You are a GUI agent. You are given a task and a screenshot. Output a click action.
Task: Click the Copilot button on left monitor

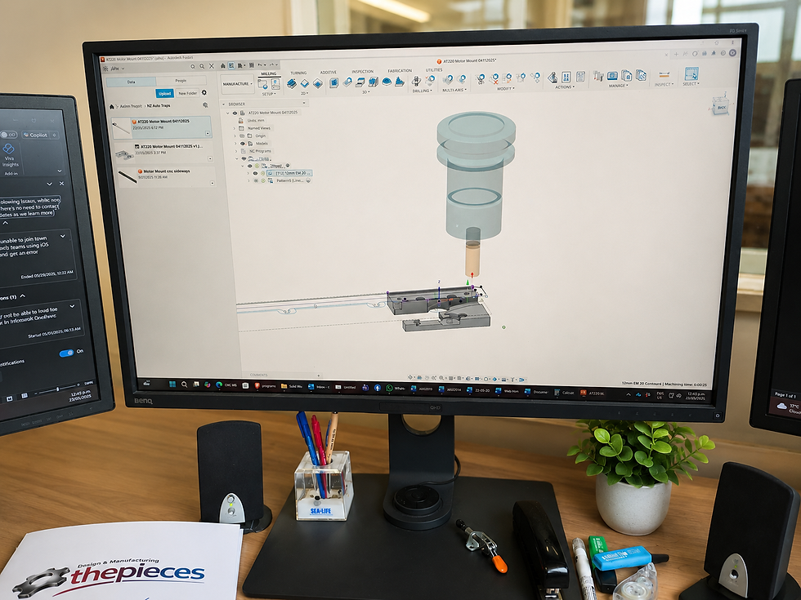coord(39,136)
